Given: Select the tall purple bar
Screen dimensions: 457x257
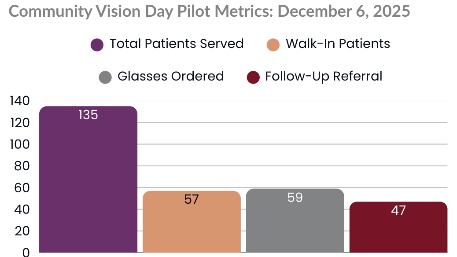Looking at the screenshot, I should pos(88,185).
